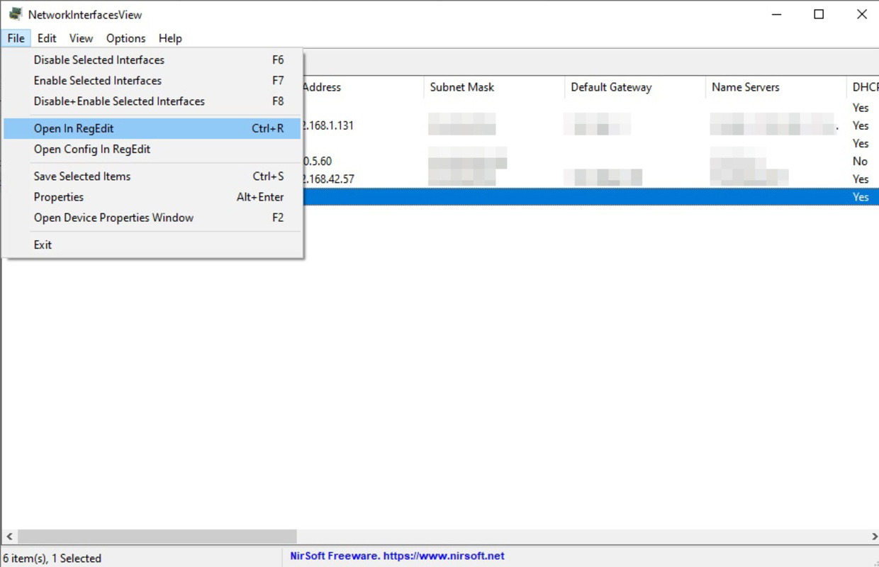Image resolution: width=879 pixels, height=567 pixels.
Task: Open the File menu
Action: click(16, 38)
